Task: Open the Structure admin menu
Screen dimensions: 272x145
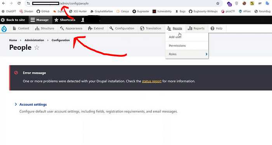Action: [45, 28]
